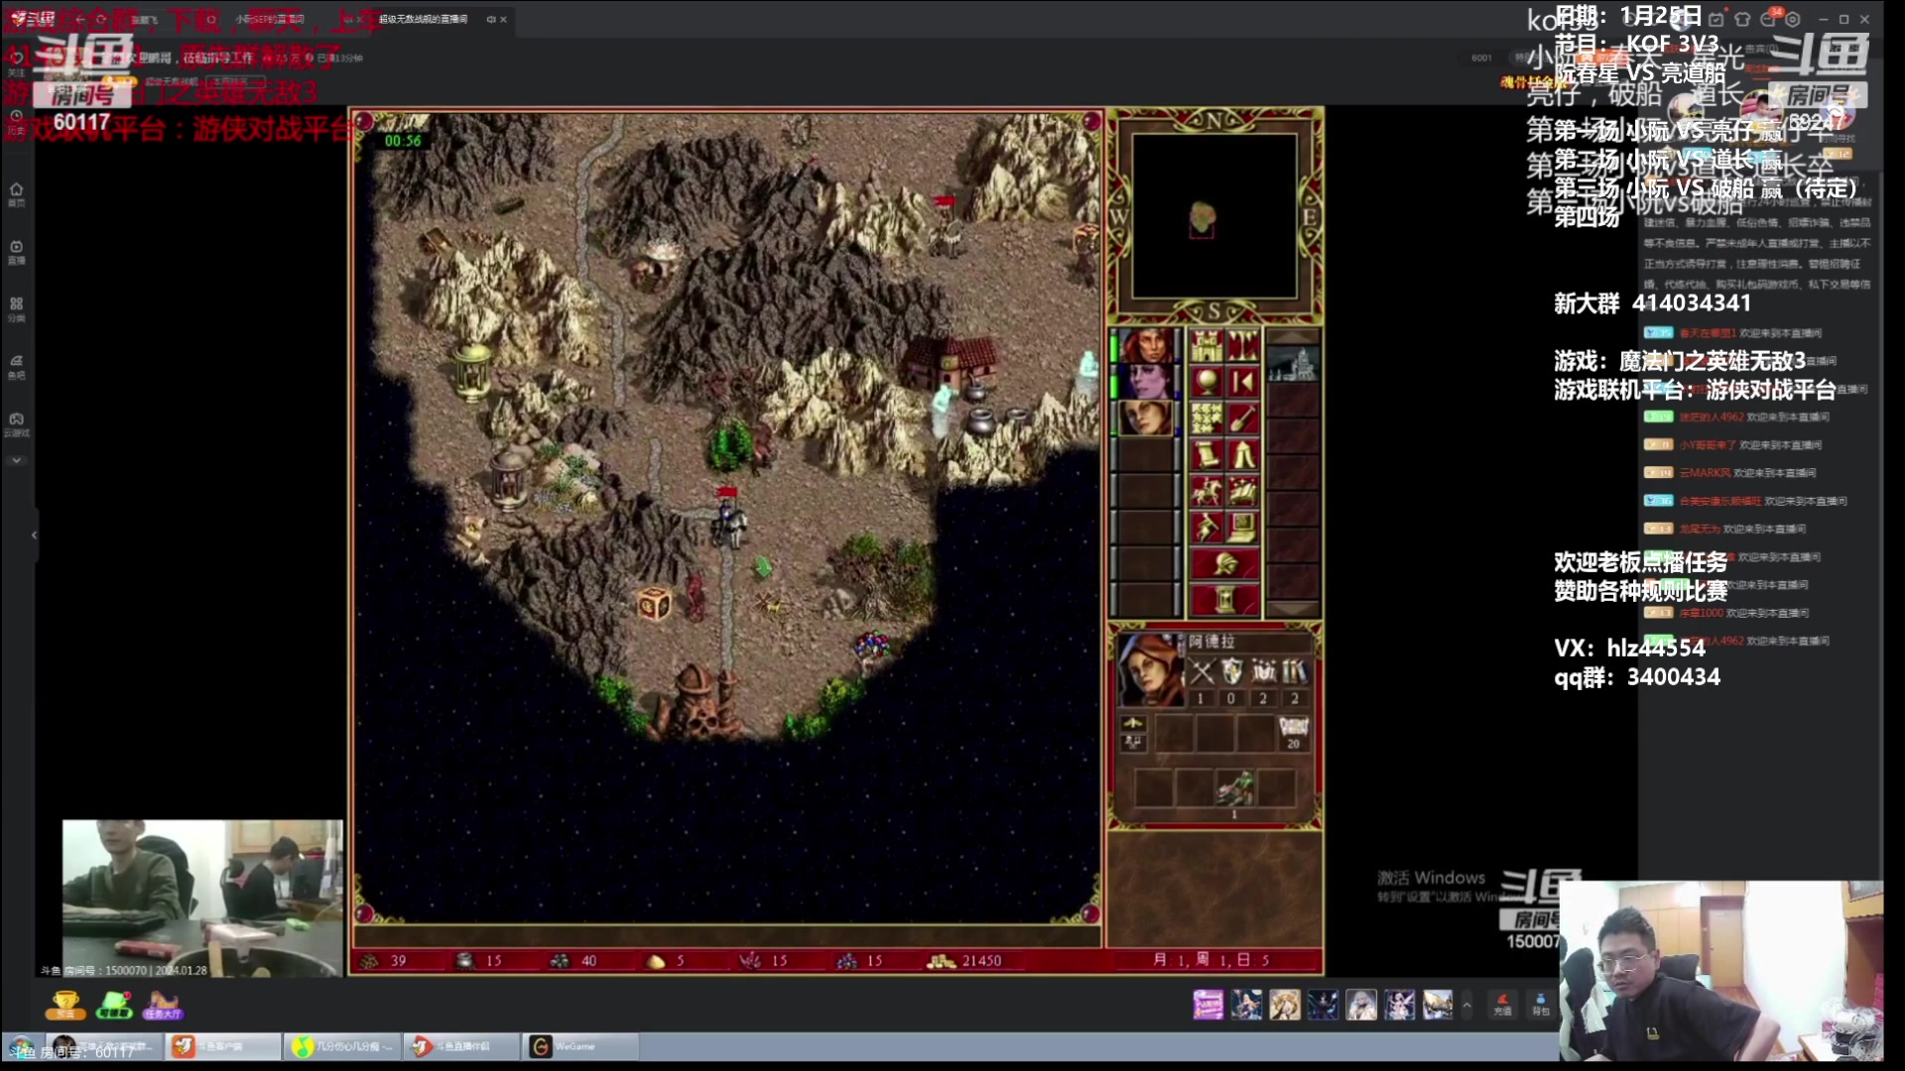Open the Quest Log crystal ball button
This screenshot has width=1905, height=1071.
1206,383
